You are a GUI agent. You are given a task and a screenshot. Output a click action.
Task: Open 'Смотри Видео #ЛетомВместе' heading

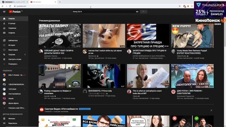coord(61,109)
